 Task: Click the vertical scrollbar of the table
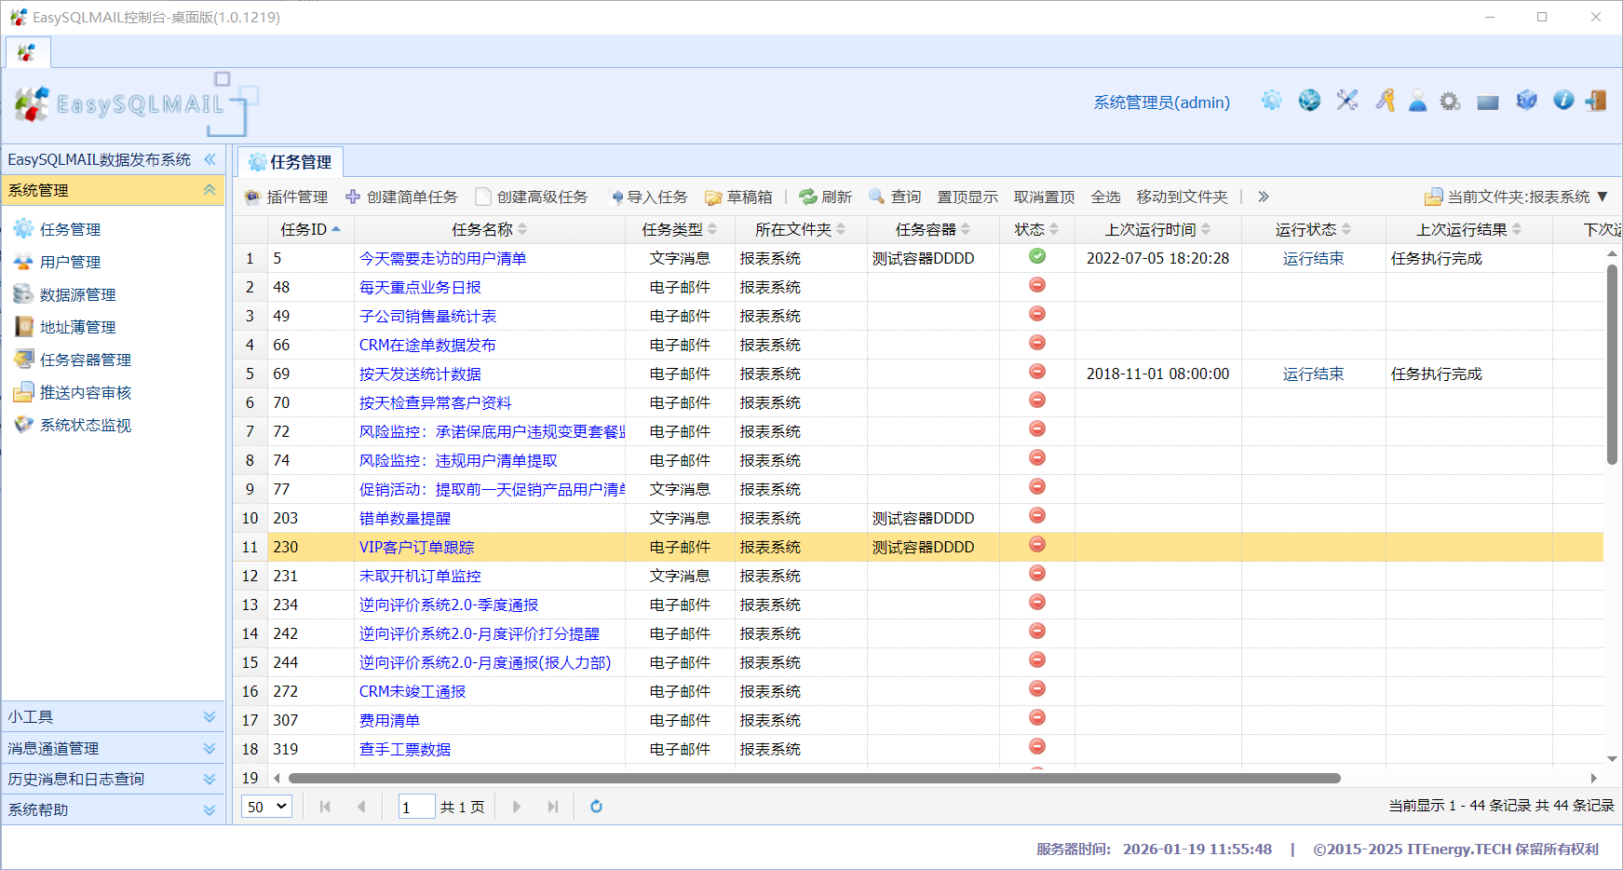pyautogui.click(x=1612, y=364)
